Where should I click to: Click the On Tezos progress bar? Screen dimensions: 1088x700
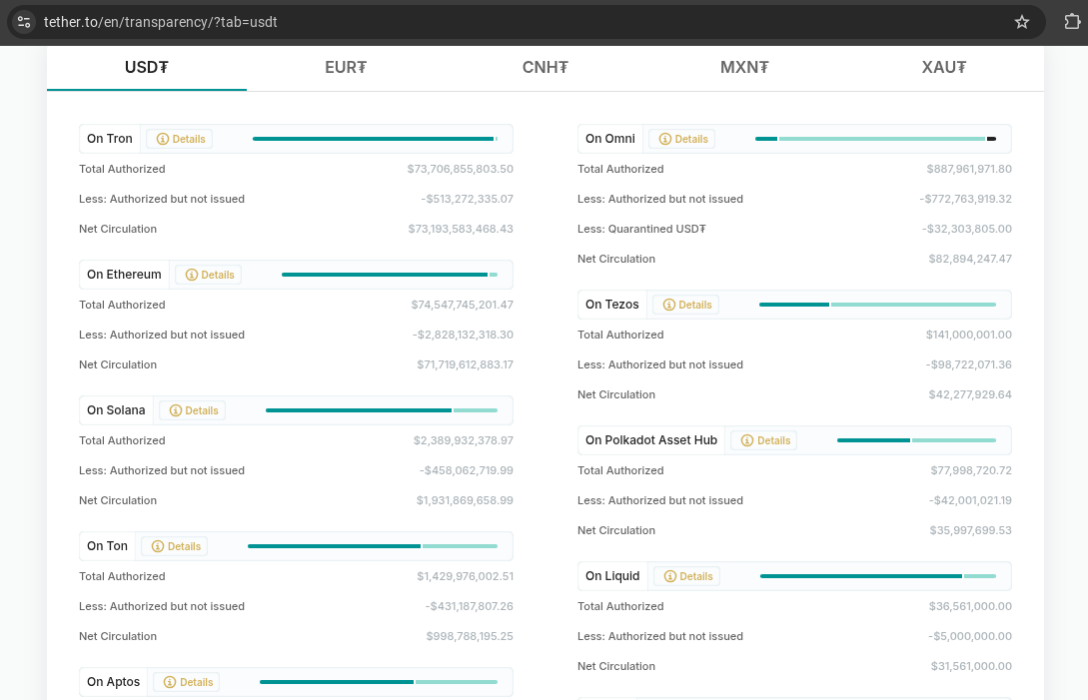[x=878, y=305]
